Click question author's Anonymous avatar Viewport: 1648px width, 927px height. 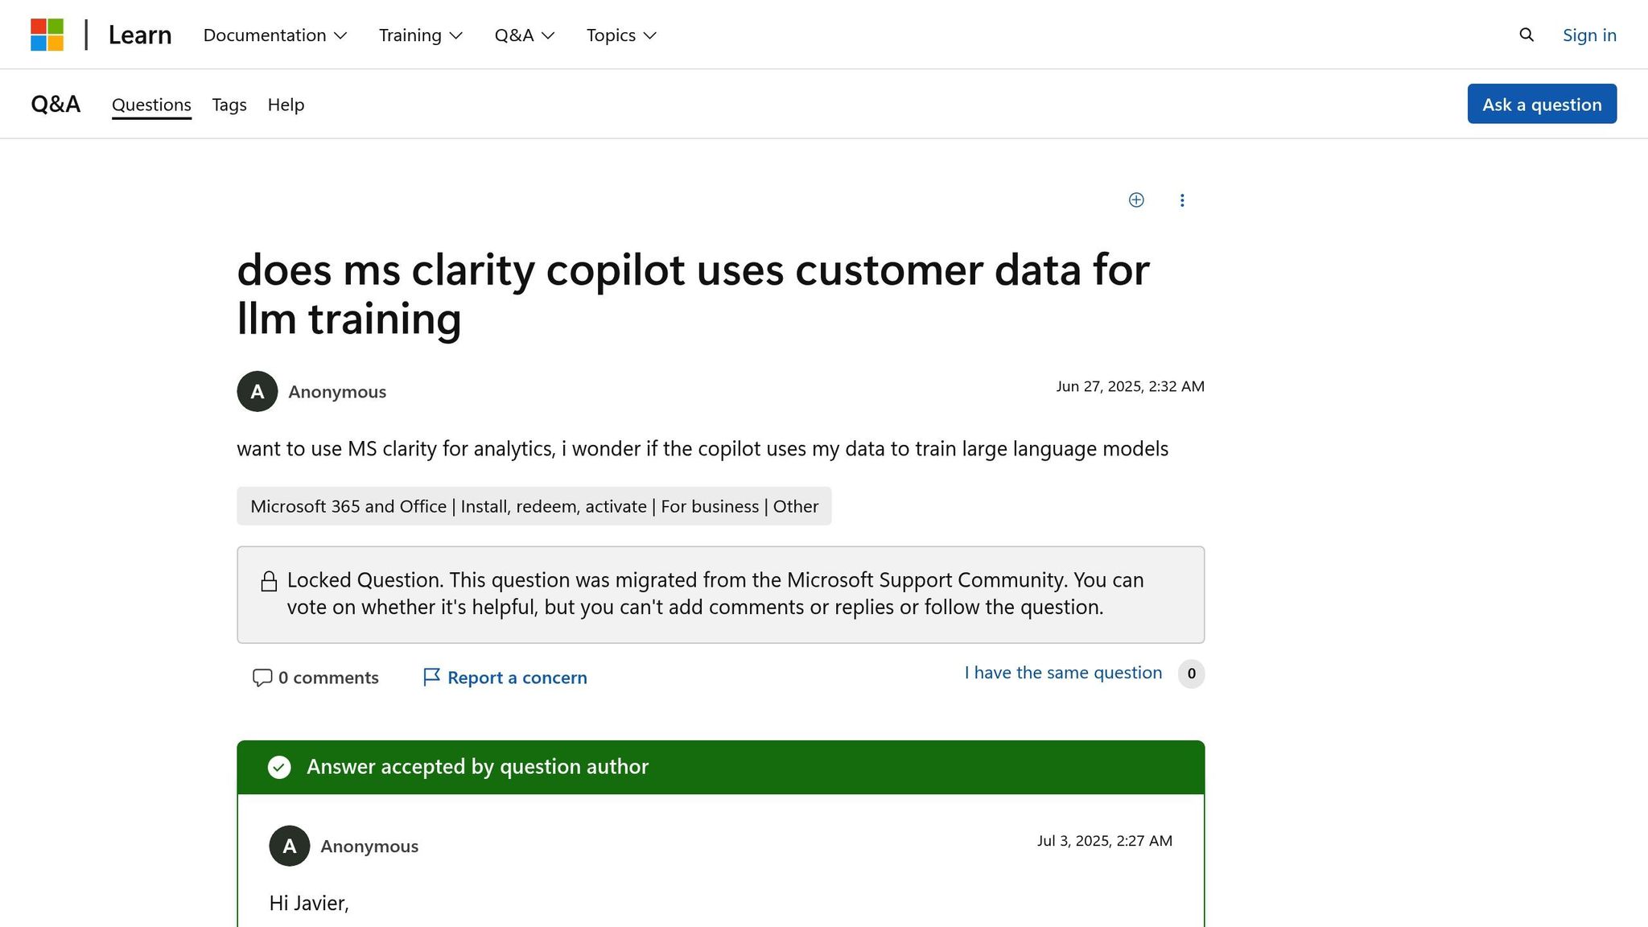click(x=257, y=391)
